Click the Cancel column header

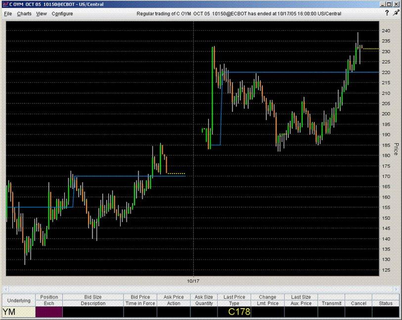point(358,303)
